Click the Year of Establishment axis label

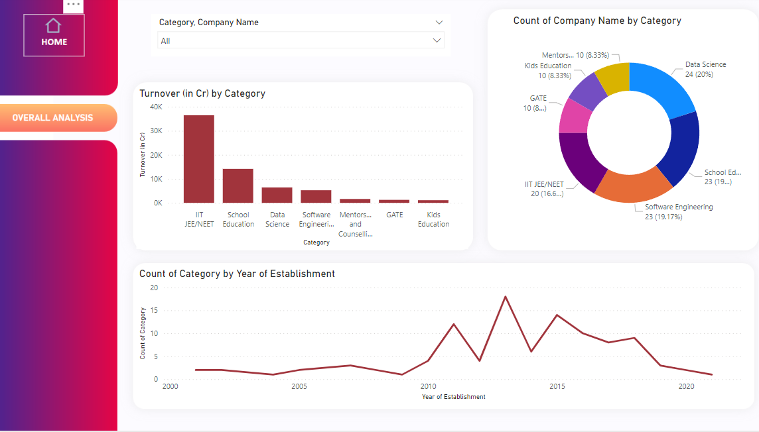pyautogui.click(x=454, y=396)
